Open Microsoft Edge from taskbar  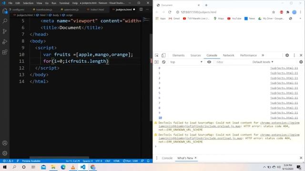pos(63,167)
